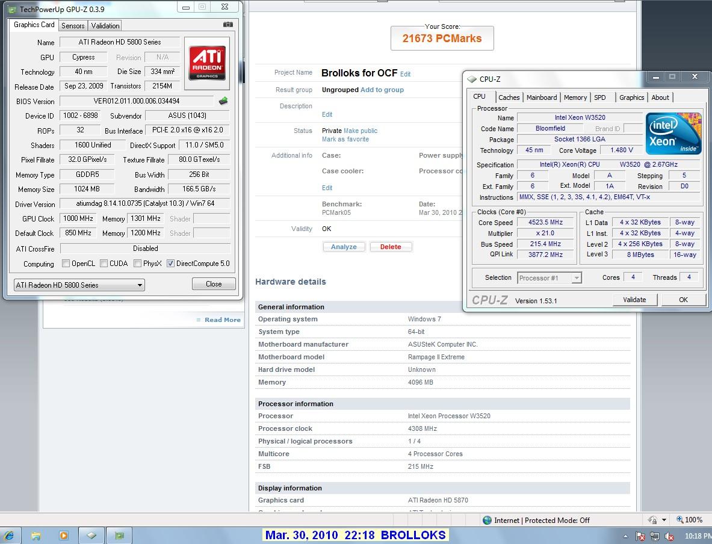Click the muted volume tray icon
Image resolution: width=712 pixels, height=544 pixels.
pyautogui.click(x=669, y=537)
